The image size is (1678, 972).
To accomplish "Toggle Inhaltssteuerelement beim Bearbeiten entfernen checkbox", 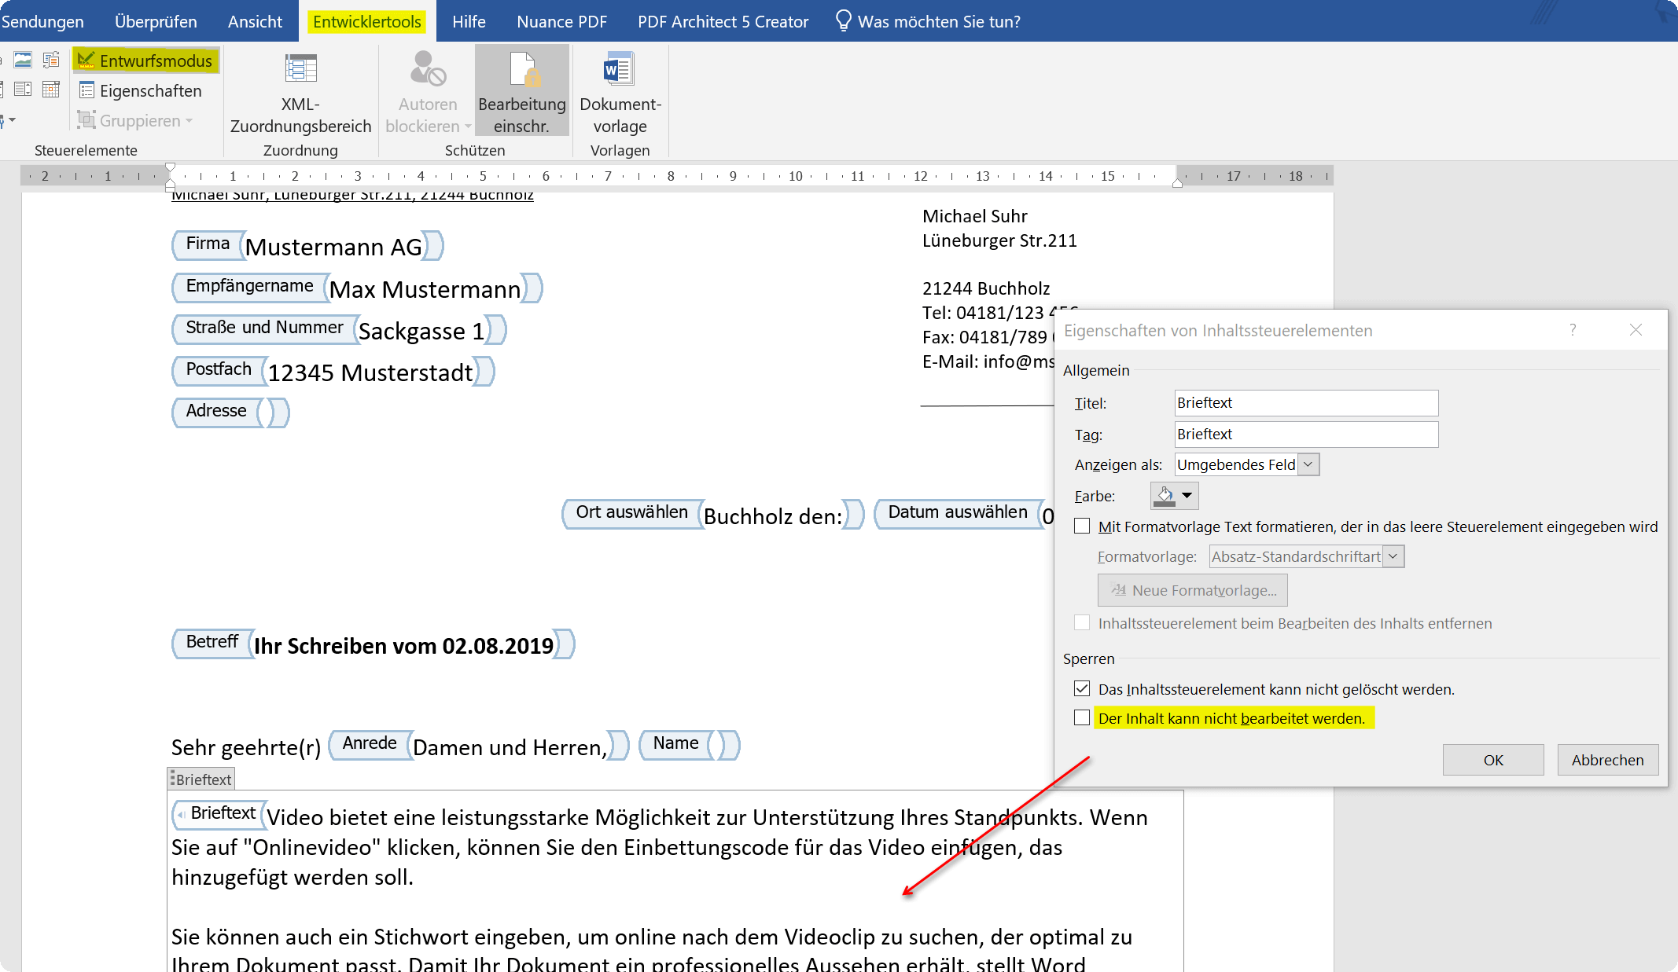I will [x=1082, y=622].
